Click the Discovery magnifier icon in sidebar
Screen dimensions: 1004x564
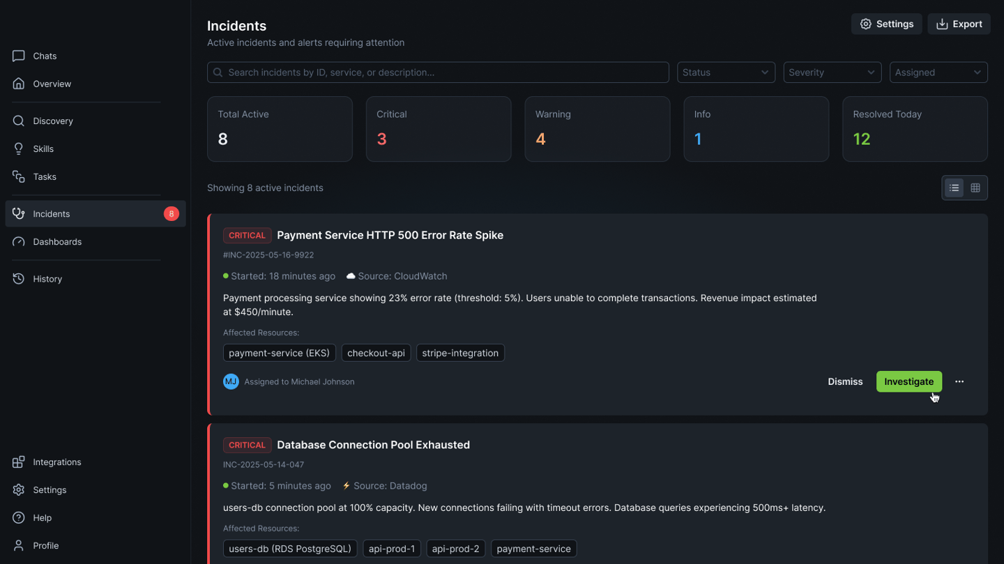(x=19, y=121)
